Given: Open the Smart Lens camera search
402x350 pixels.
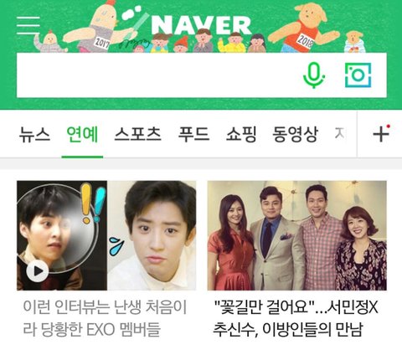Looking at the screenshot, I should 358,75.
